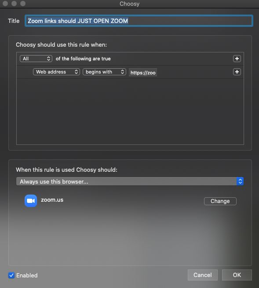Click the Choosy window title bar
Screen dimensions: 259x288
(129, 4)
